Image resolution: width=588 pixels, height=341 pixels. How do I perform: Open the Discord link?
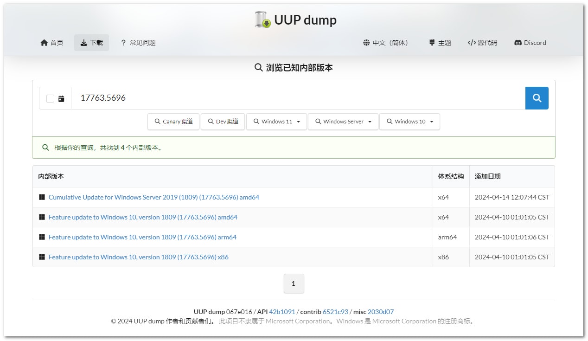(530, 43)
